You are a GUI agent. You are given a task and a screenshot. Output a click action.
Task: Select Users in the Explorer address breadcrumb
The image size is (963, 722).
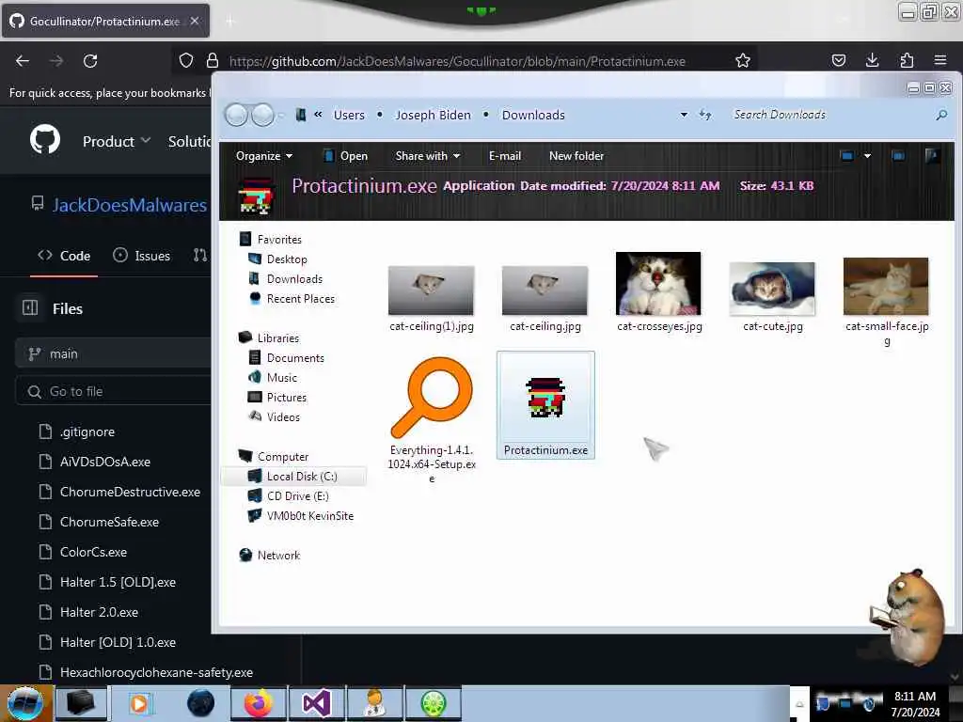pyautogui.click(x=349, y=115)
